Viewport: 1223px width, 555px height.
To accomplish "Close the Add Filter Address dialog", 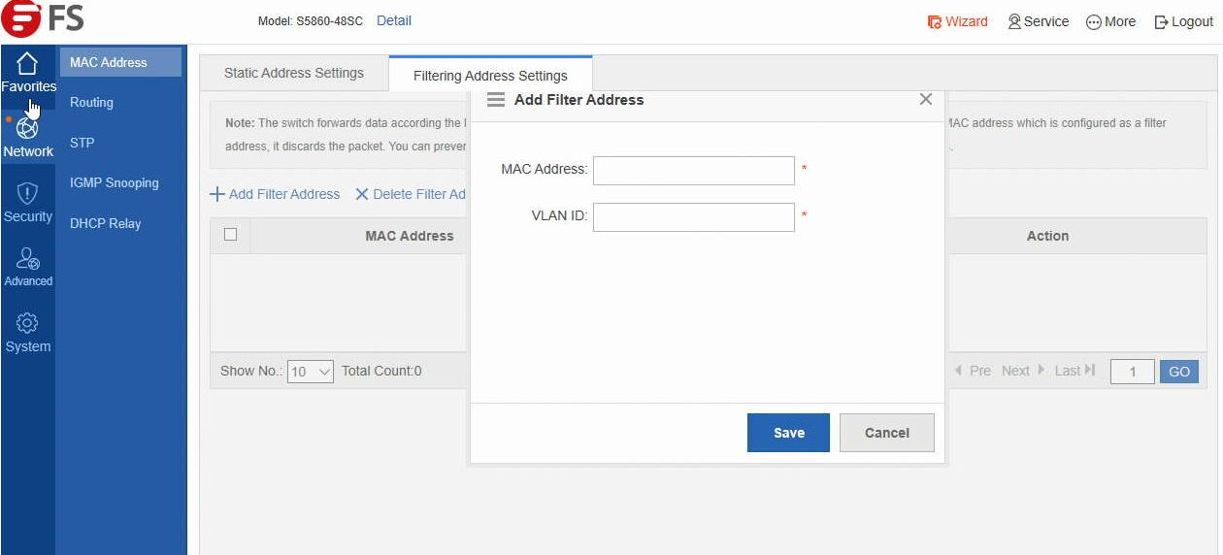I will click(925, 99).
